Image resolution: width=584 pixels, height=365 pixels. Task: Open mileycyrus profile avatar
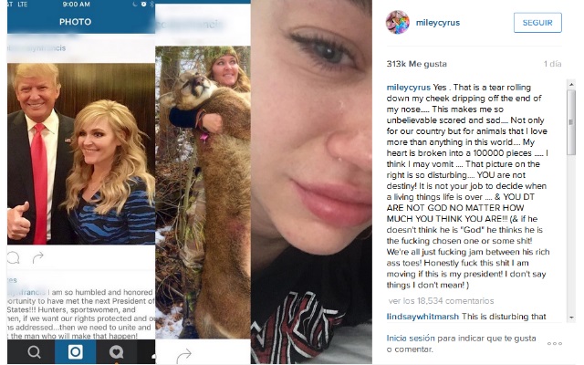pyautogui.click(x=398, y=22)
